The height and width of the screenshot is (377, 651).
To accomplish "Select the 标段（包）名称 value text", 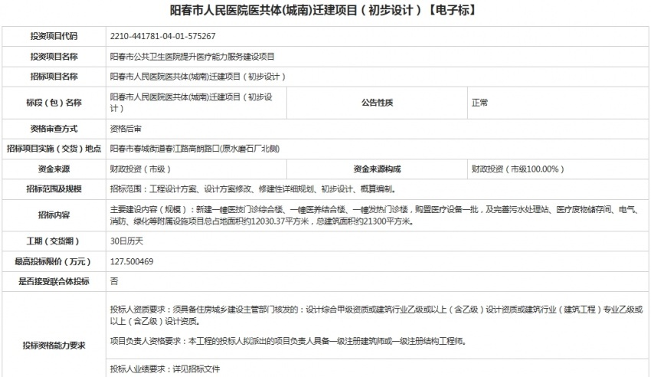I will coord(191,103).
